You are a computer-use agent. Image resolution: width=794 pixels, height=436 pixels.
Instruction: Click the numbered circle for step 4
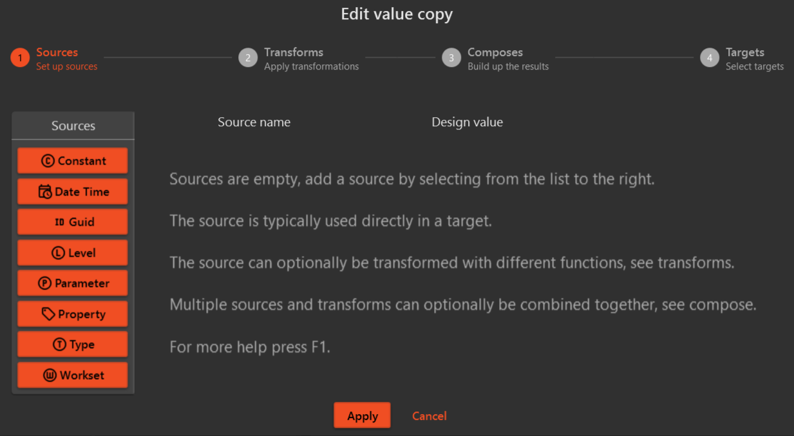(710, 58)
